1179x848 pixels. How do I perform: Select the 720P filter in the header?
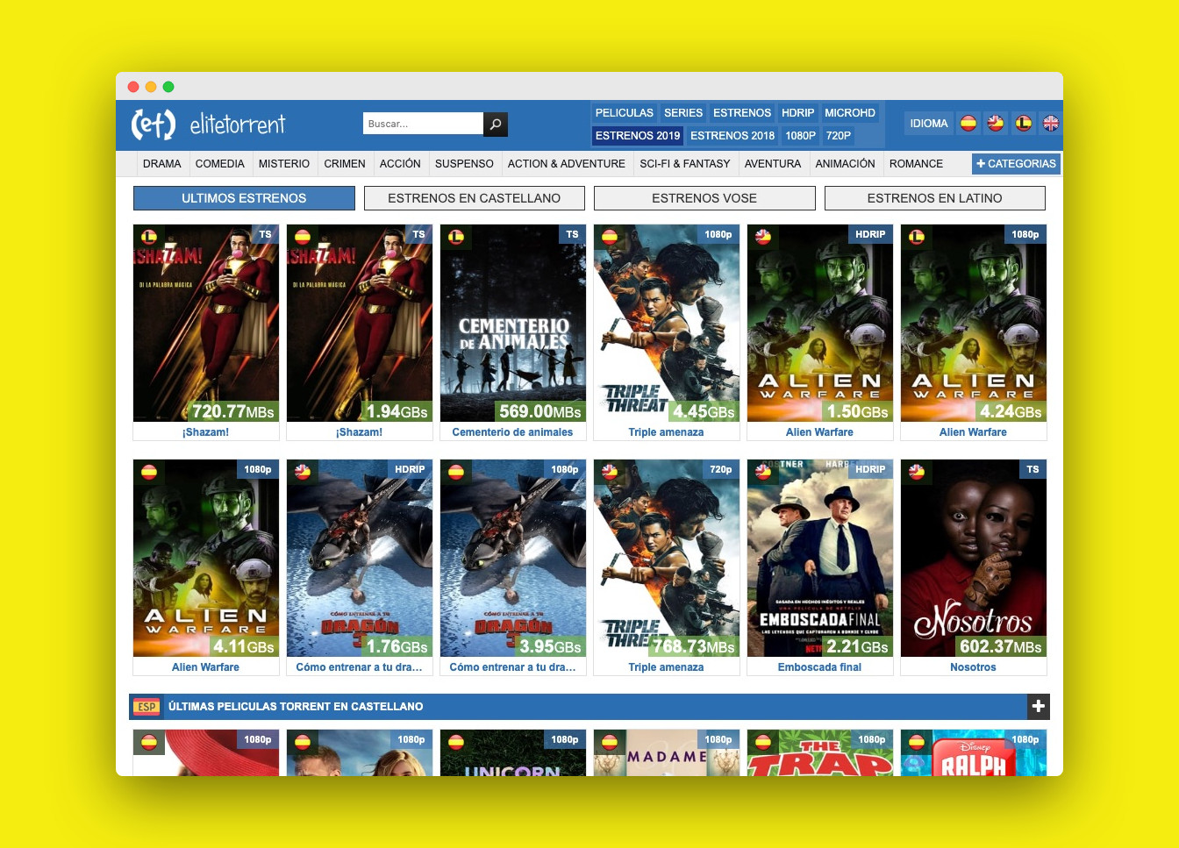point(839,136)
